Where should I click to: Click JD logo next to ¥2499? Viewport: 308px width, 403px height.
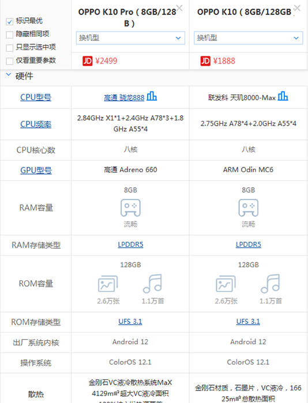[x=87, y=61]
